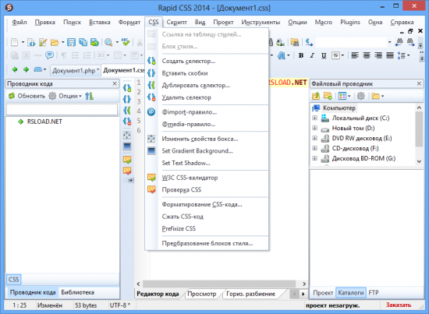429x314 pixels.
Task: Justify text alignment in toolbar
Action: pyautogui.click(x=390, y=55)
